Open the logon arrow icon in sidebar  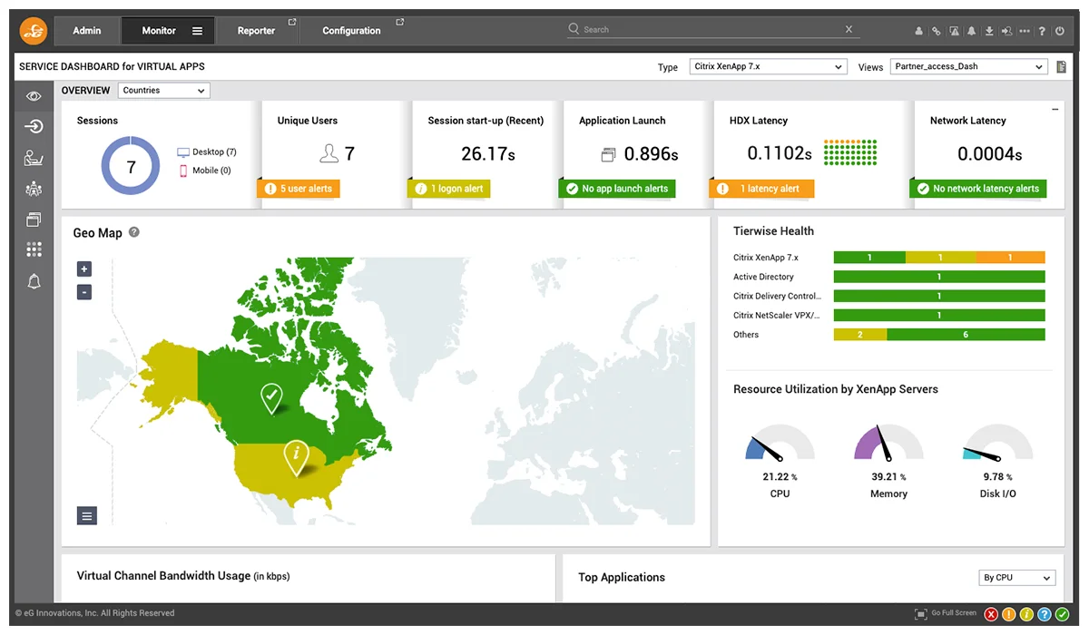coord(34,126)
